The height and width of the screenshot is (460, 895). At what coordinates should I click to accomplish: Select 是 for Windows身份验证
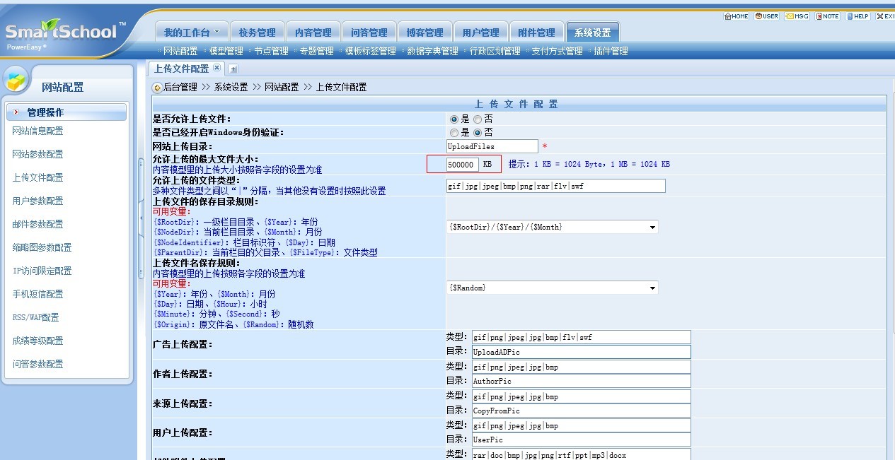pyautogui.click(x=454, y=133)
